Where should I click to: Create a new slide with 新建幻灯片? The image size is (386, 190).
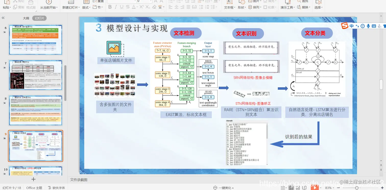point(70,7)
